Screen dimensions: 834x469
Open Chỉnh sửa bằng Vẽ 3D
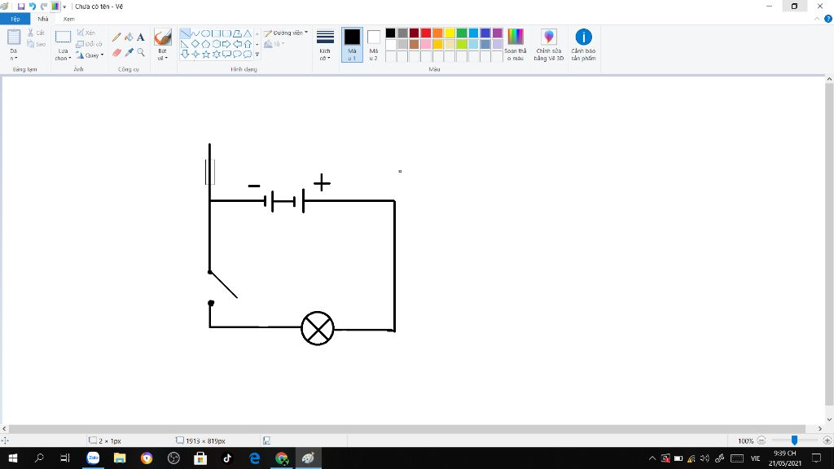point(548,45)
